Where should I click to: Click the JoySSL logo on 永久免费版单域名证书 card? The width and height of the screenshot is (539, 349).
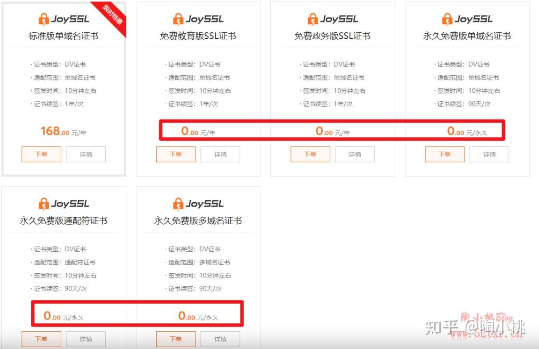(466, 19)
